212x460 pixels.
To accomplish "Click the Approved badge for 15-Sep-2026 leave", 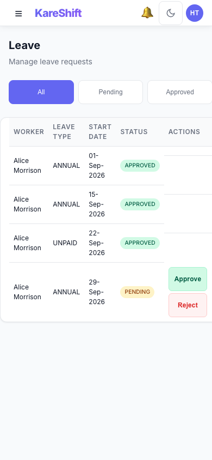I will coord(140,204).
